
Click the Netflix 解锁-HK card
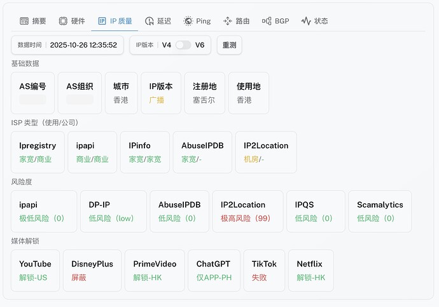pos(310,270)
